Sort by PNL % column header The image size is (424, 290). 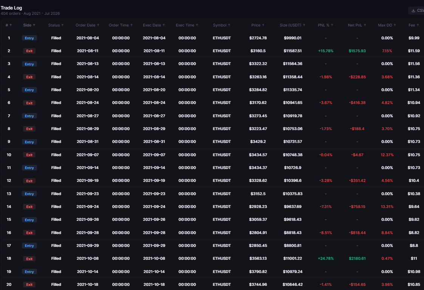(x=326, y=25)
